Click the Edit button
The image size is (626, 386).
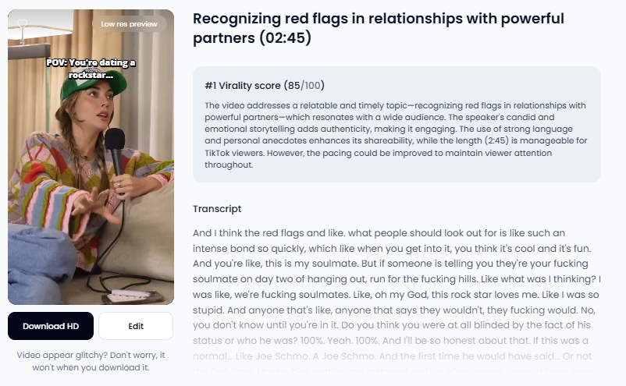[136, 326]
